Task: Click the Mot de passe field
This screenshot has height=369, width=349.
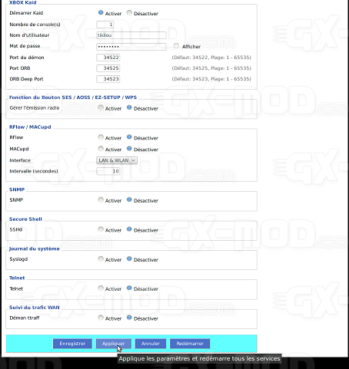Action: point(131,47)
